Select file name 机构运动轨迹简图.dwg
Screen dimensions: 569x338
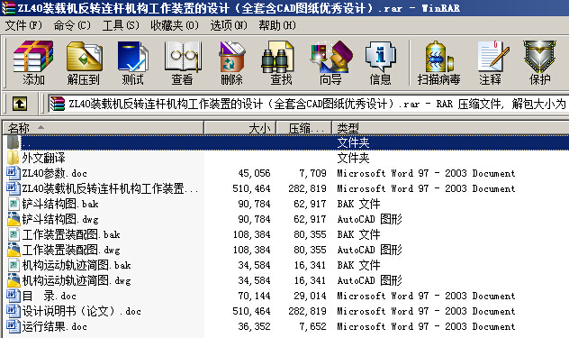[x=77, y=280]
